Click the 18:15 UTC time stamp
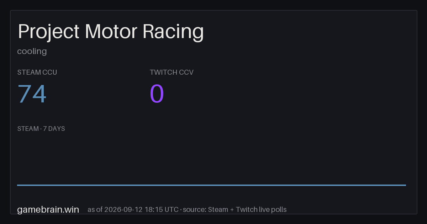 pyautogui.click(x=162, y=209)
